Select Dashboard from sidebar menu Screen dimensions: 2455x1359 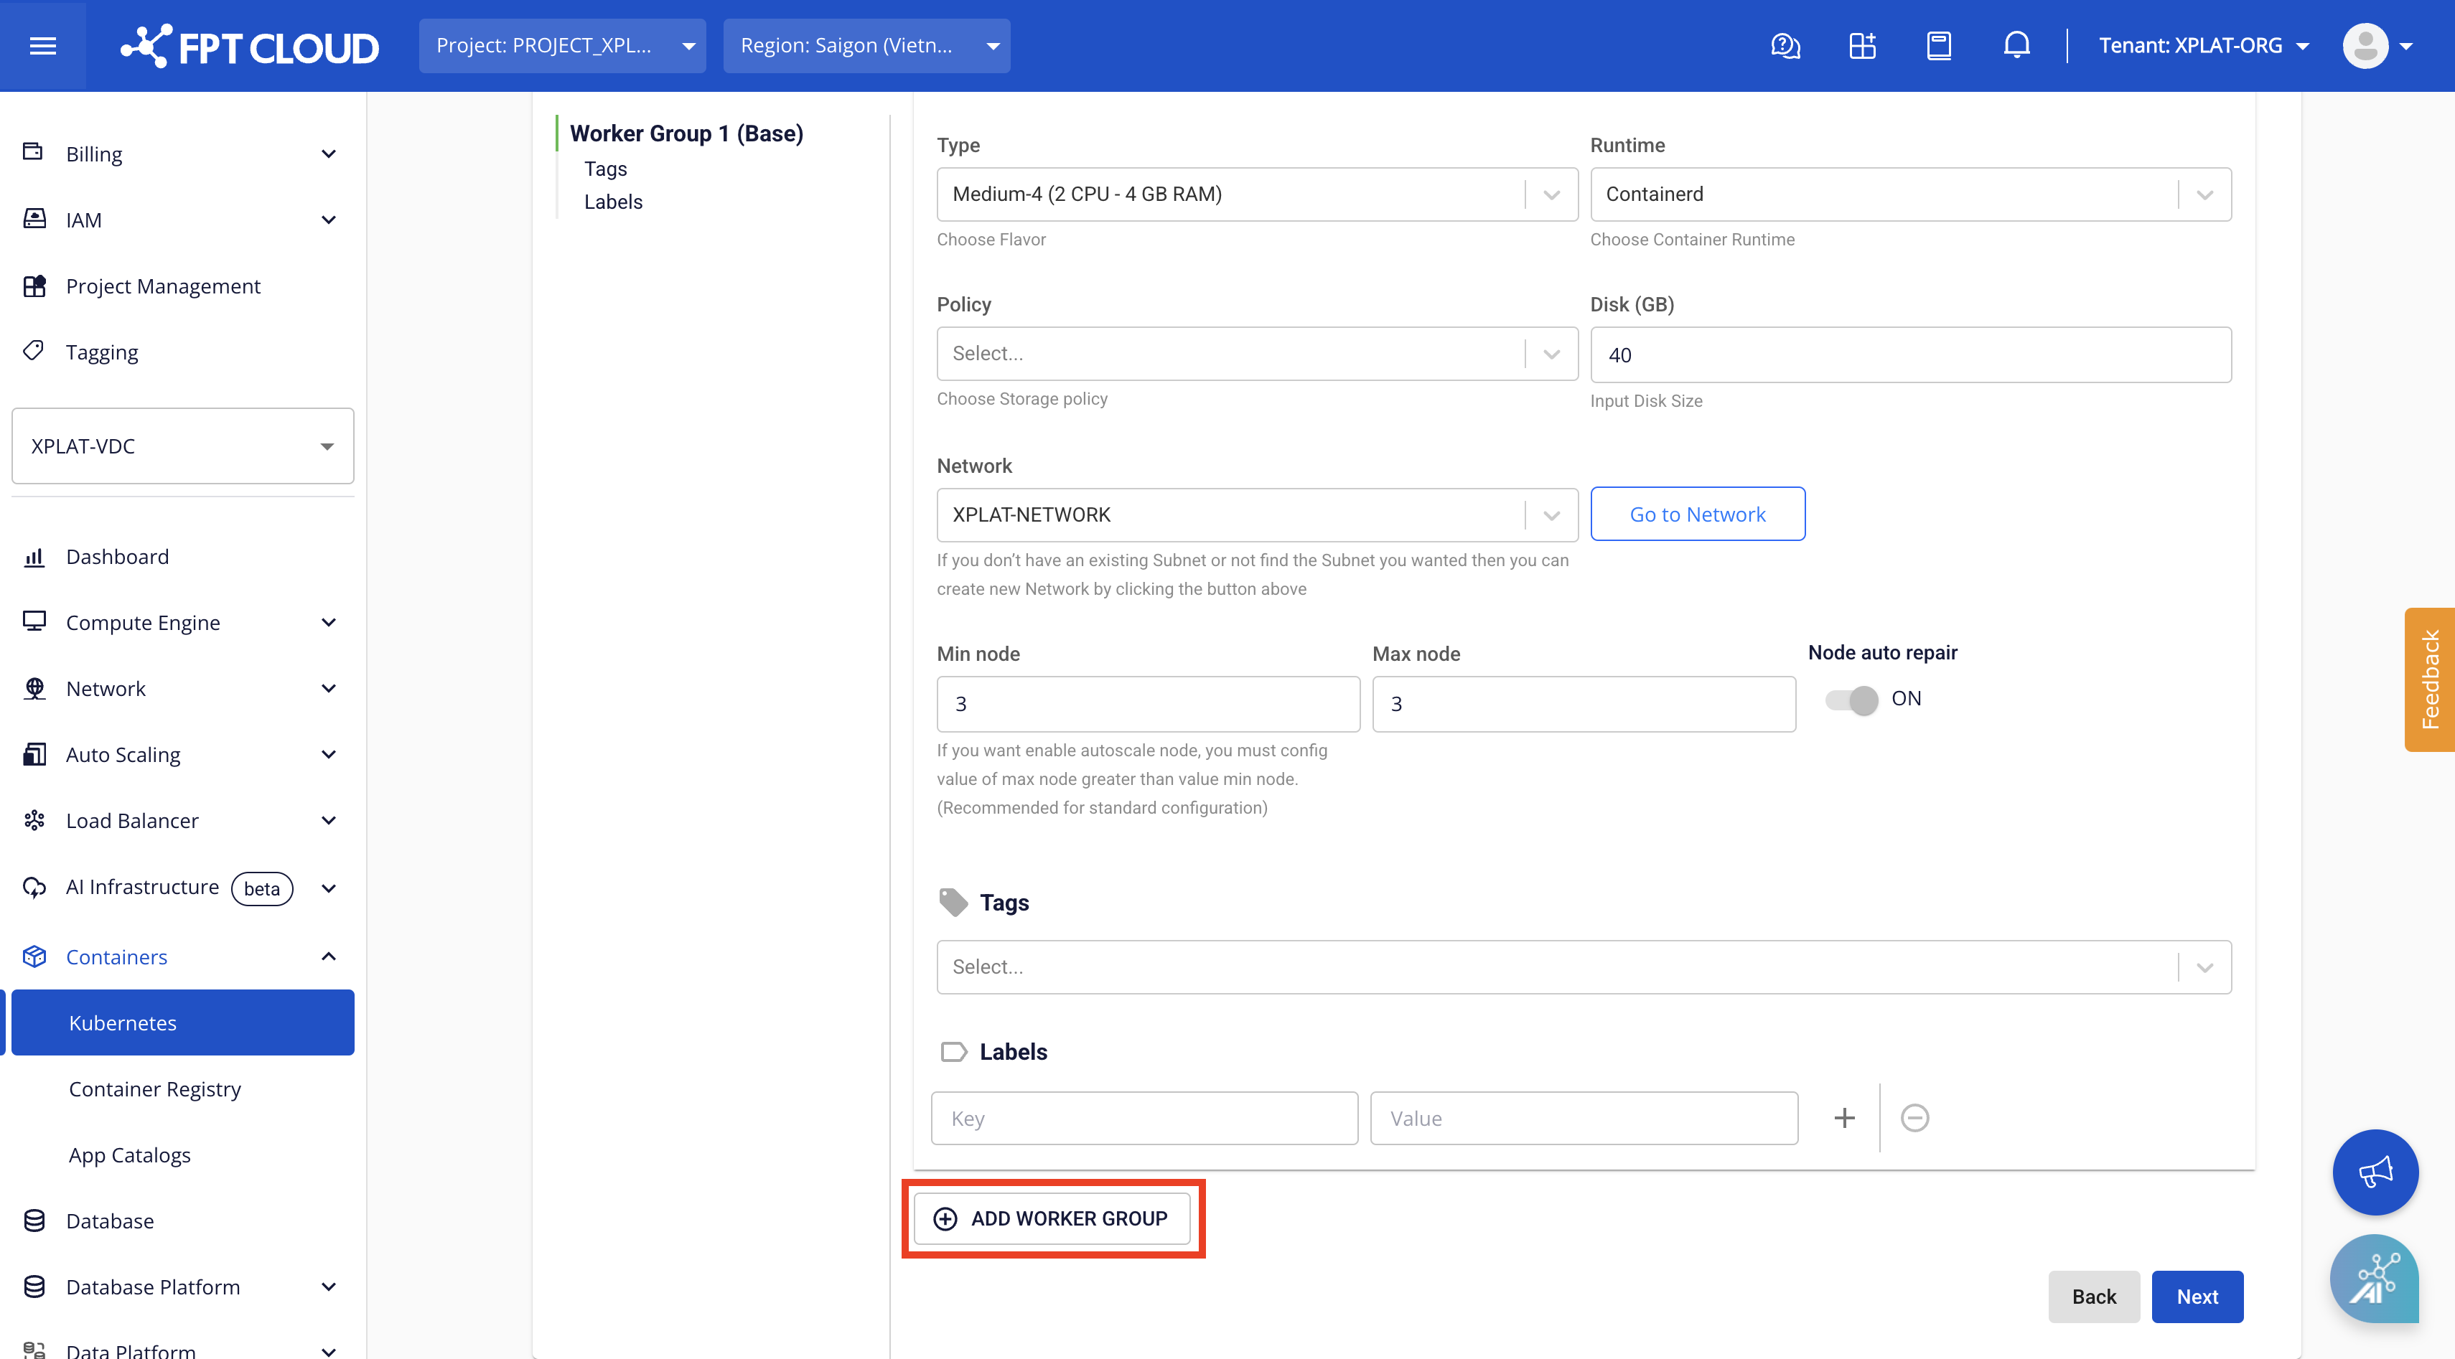117,556
